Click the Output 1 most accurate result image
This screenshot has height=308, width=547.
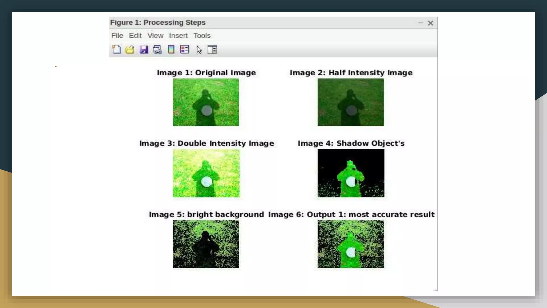point(350,244)
